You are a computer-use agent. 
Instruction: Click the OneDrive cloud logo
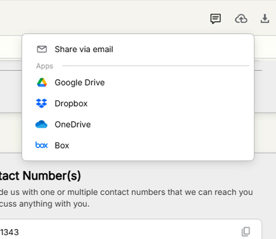pos(42,124)
